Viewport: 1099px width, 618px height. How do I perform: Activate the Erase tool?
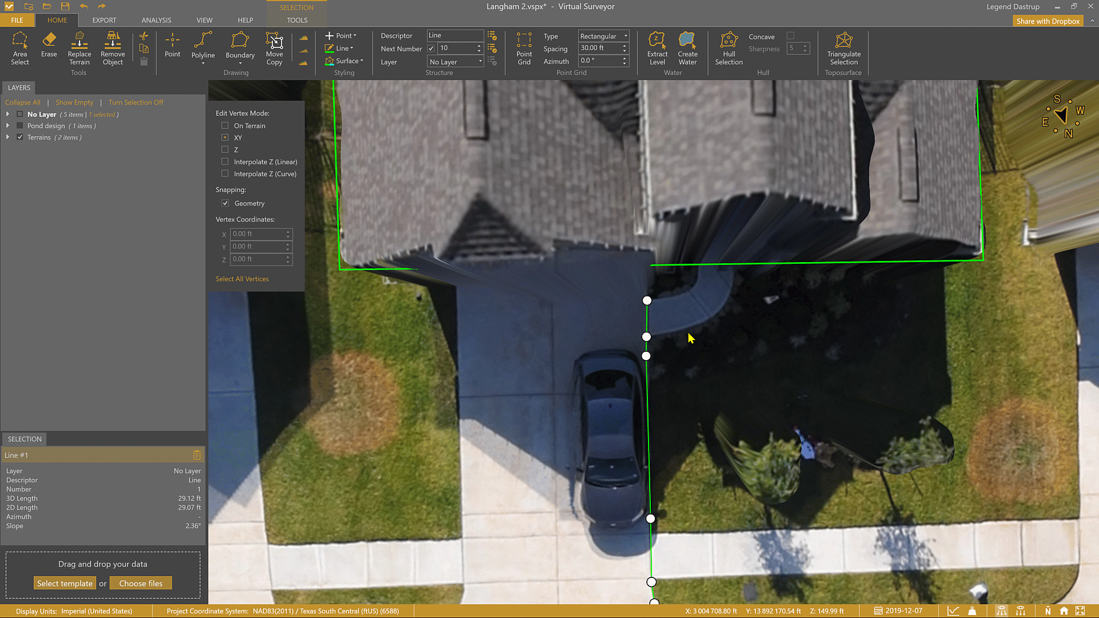coord(49,45)
